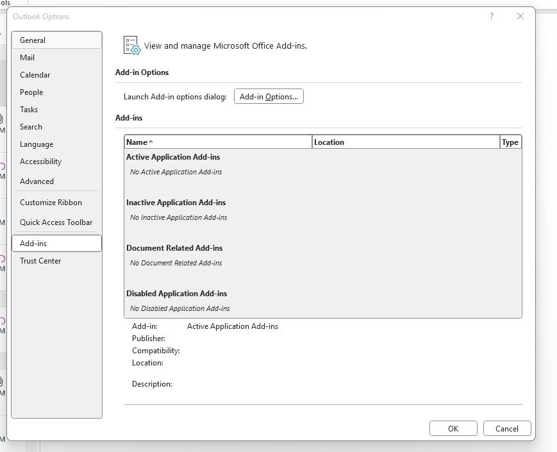Click the add-ins management gear icon
This screenshot has height=452, width=557.
point(132,46)
